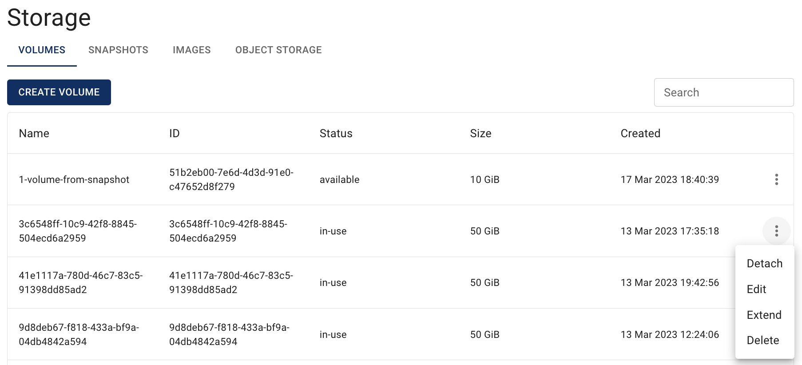The width and height of the screenshot is (802, 365).
Task: Select the 1-volume-from-snapshot volume name
Action: [x=74, y=180]
